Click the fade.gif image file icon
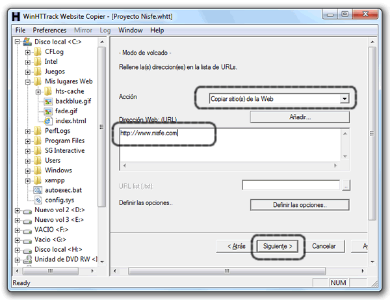Viewport: 390px width, 300px height. [48, 111]
